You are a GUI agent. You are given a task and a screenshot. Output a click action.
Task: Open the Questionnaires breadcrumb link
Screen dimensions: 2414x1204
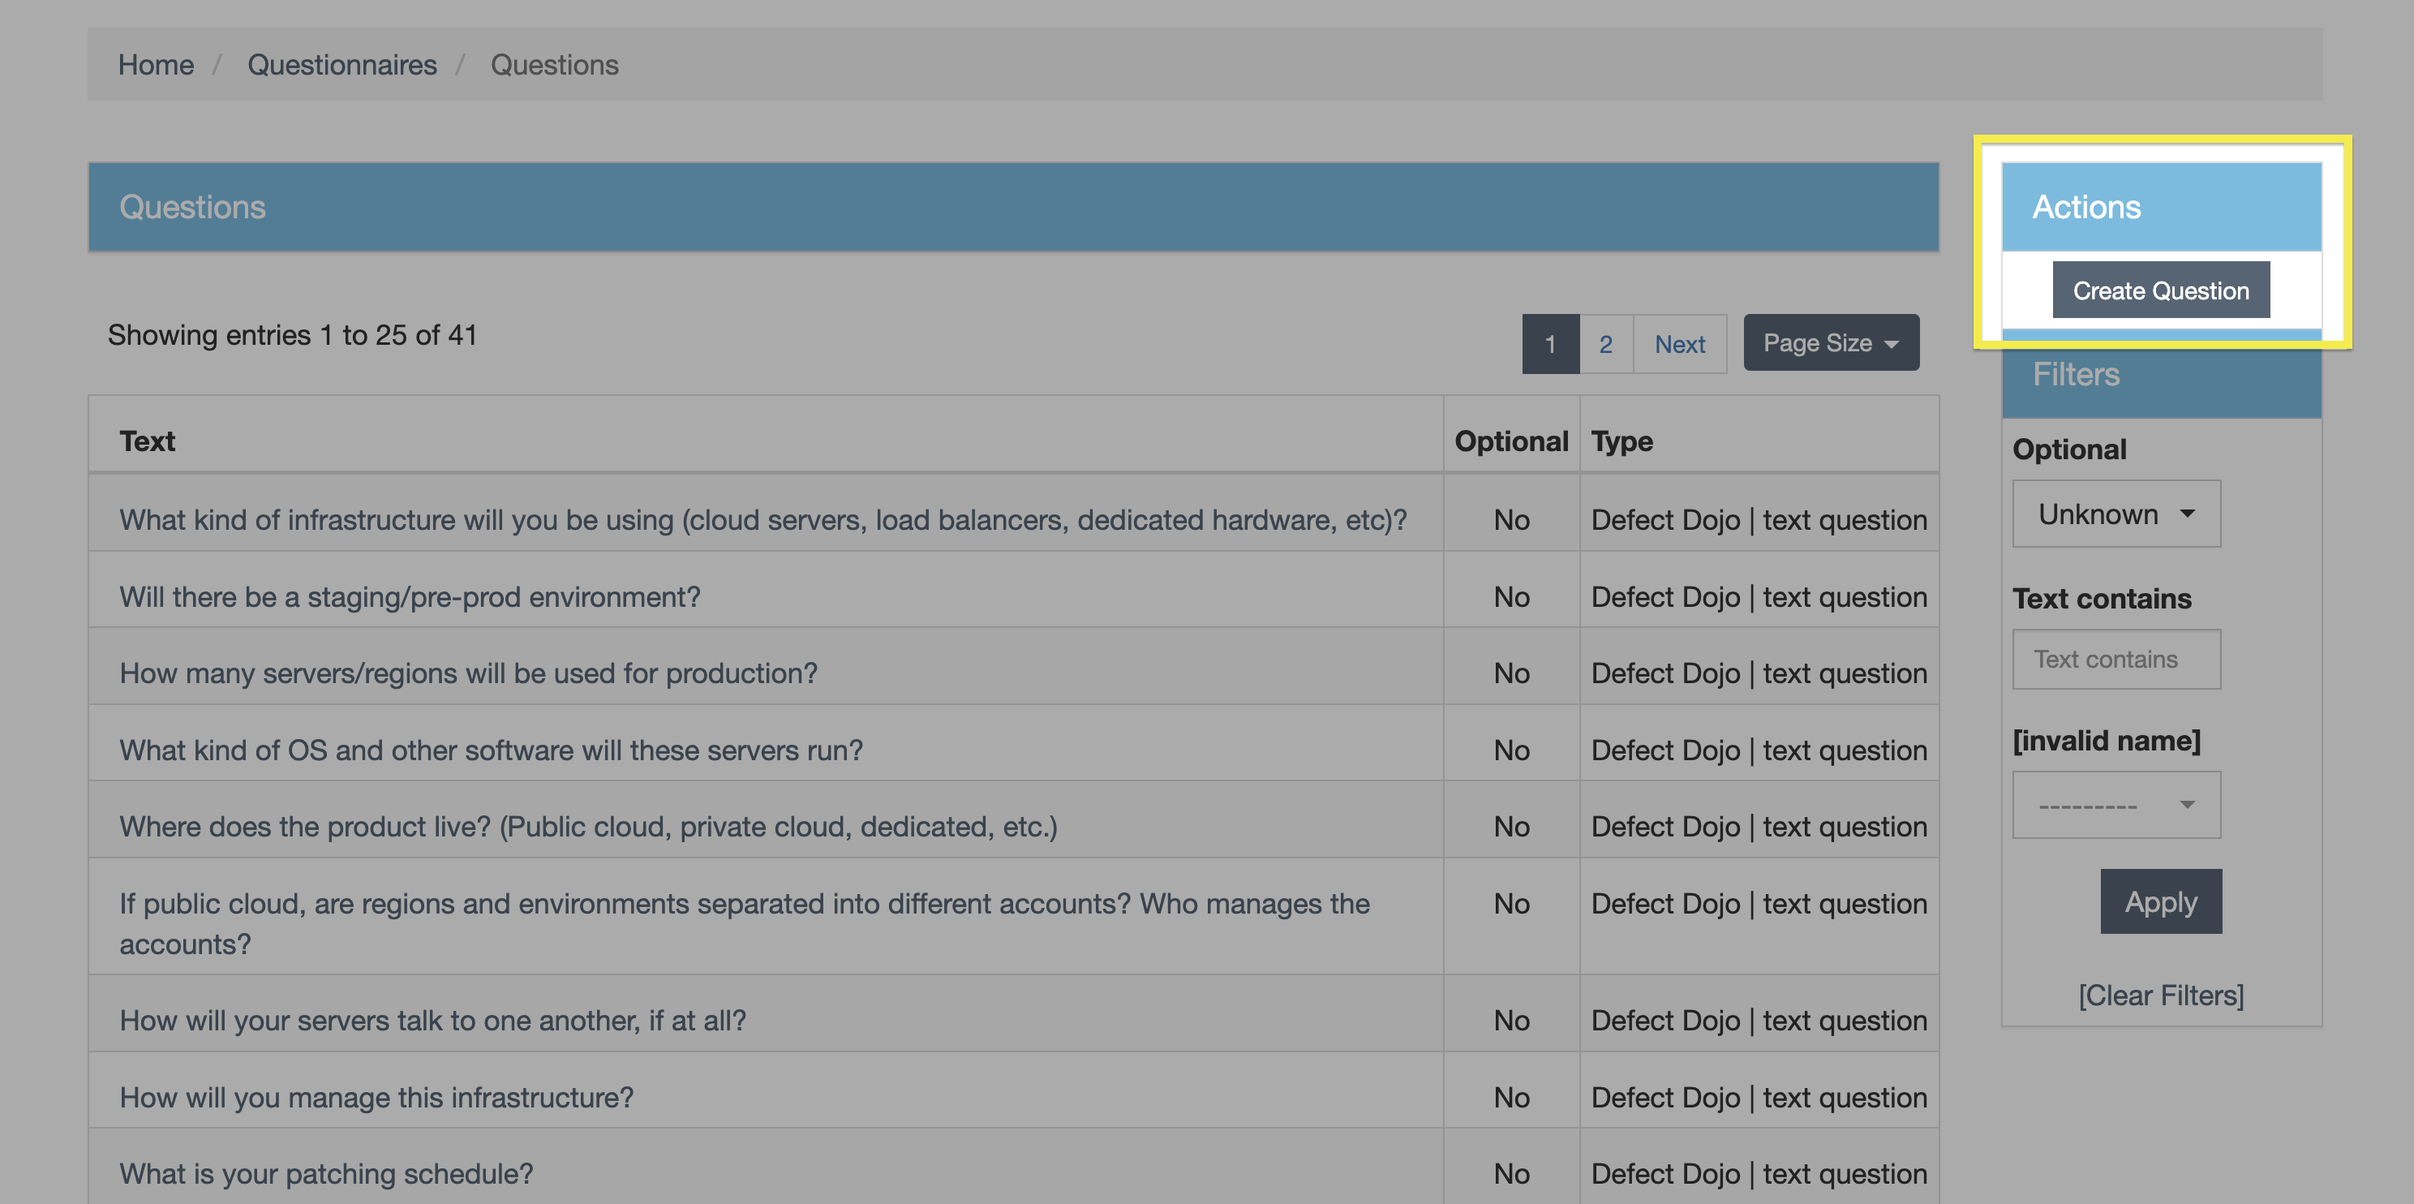pyautogui.click(x=342, y=65)
